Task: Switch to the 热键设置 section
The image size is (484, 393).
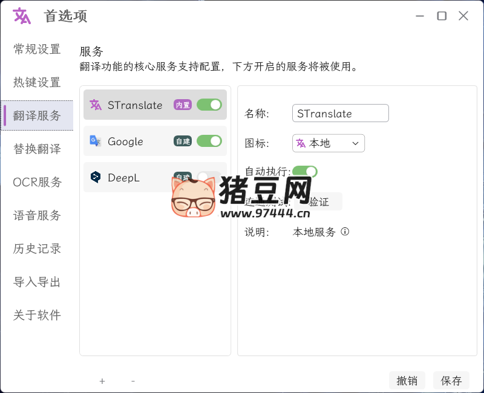Action: point(37,82)
